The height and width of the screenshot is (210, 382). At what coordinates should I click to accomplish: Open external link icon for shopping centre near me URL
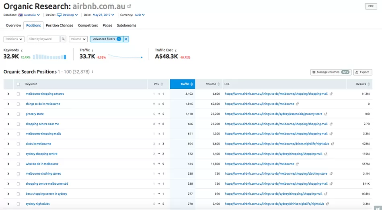click(331, 124)
